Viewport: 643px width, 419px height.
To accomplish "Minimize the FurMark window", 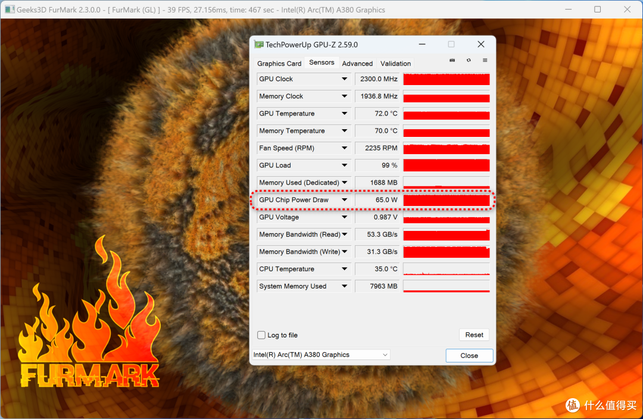I will pos(569,10).
